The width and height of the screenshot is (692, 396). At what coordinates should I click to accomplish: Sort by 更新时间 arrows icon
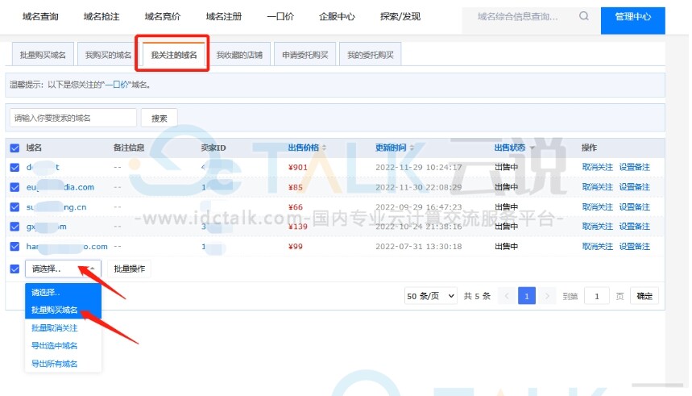[x=412, y=148]
